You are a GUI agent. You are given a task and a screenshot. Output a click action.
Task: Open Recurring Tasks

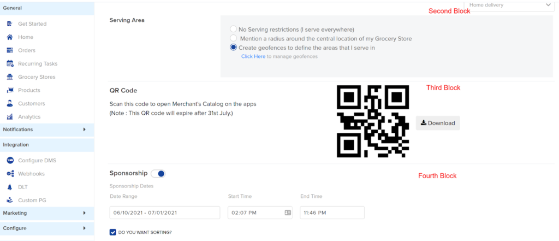coord(38,63)
